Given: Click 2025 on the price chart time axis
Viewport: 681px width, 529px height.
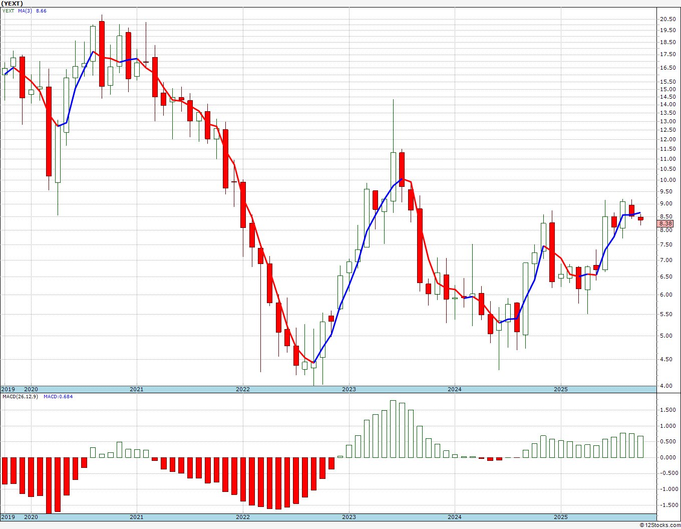Looking at the screenshot, I should [561, 389].
